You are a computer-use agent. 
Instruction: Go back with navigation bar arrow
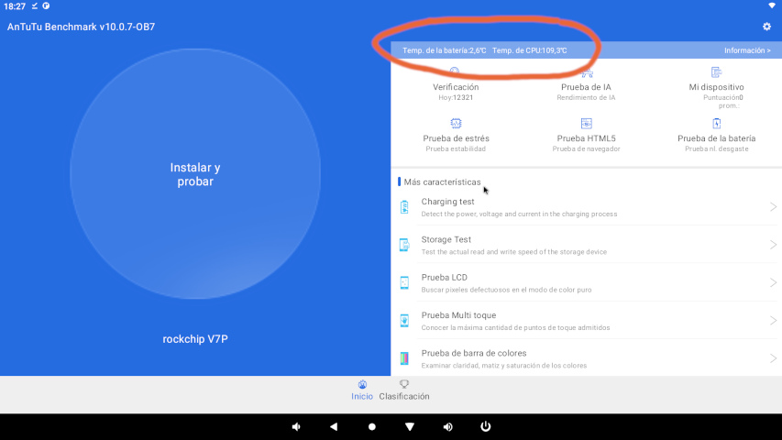334,426
